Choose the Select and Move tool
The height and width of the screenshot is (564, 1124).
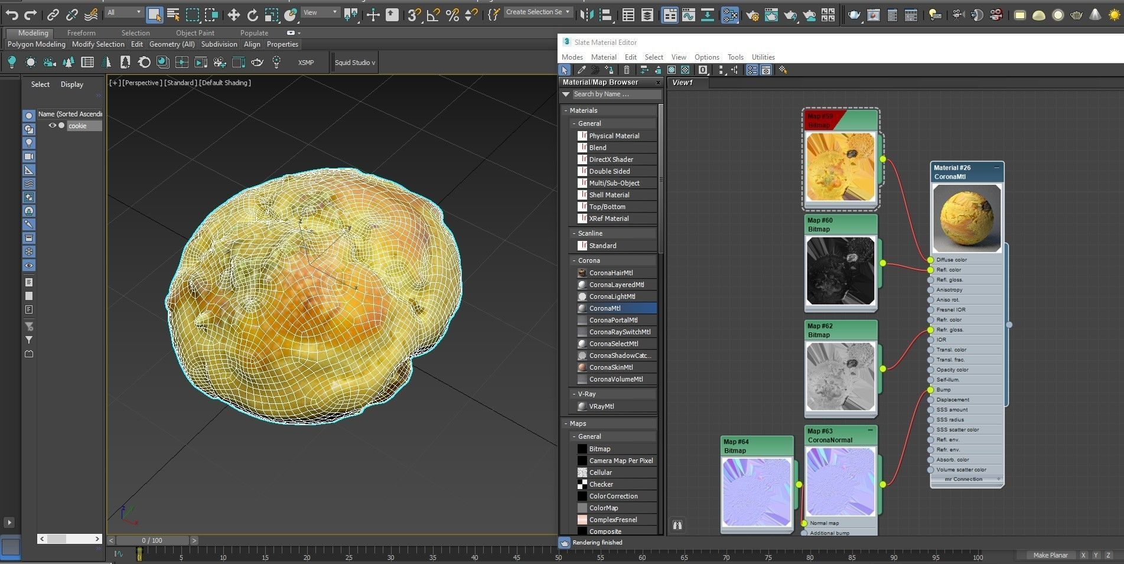[x=233, y=15]
